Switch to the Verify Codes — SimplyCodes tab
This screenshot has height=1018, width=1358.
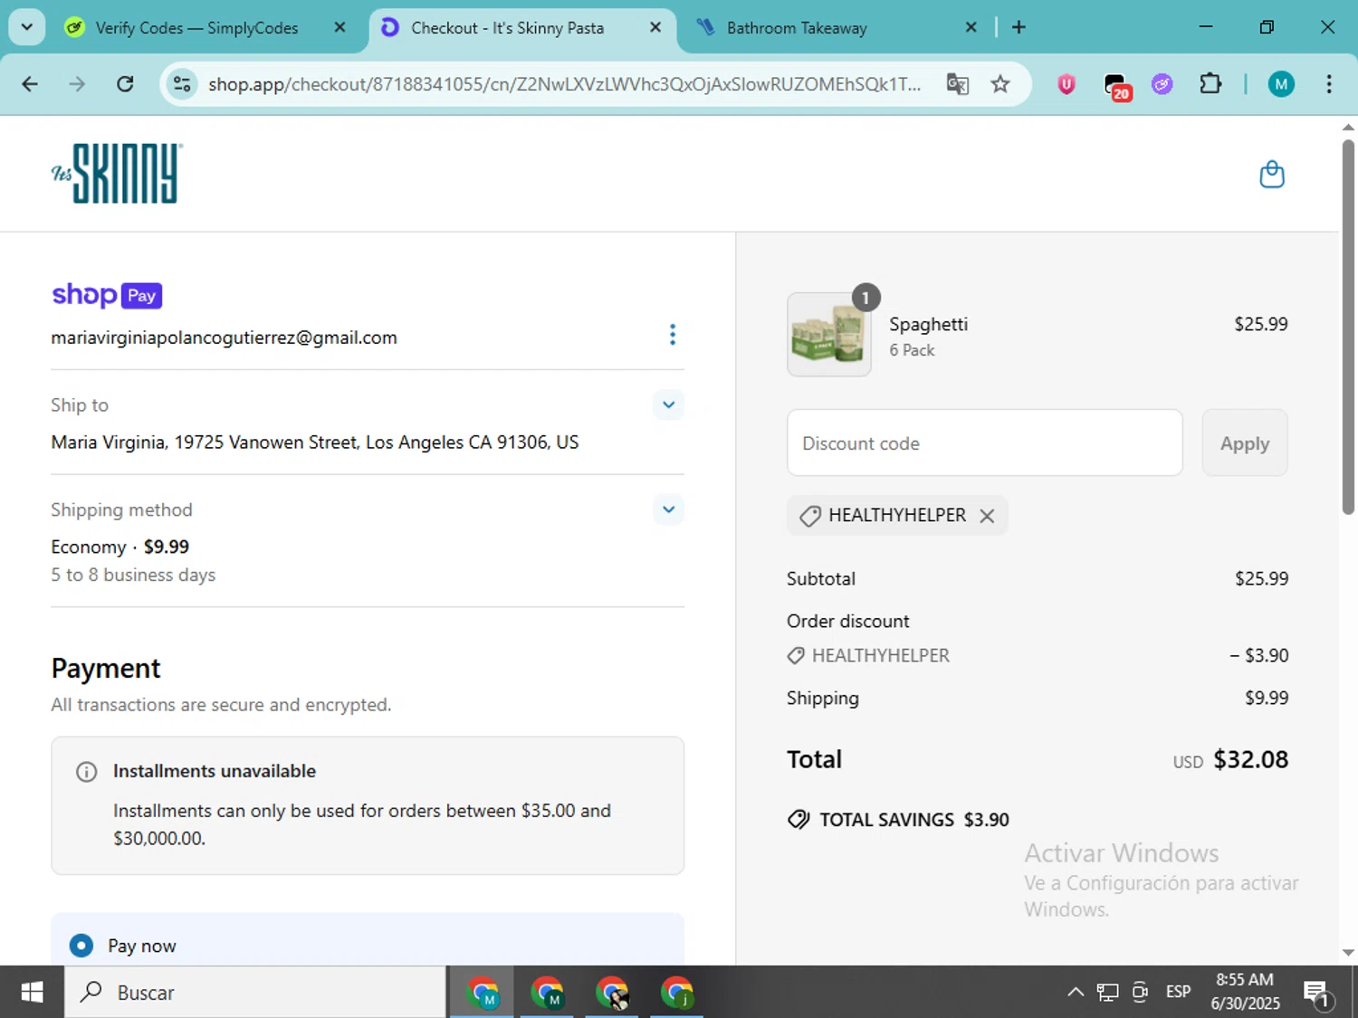click(196, 28)
